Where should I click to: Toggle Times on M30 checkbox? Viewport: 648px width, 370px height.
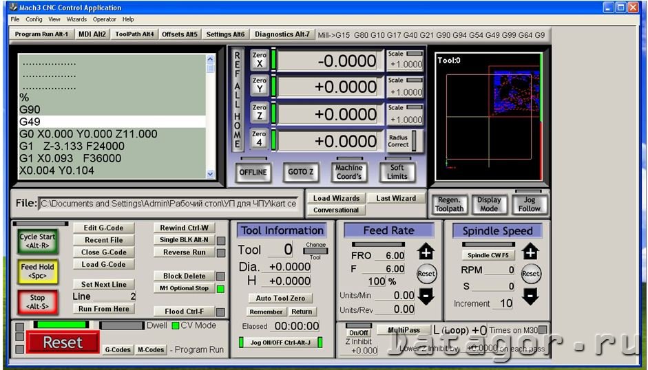tap(543, 329)
